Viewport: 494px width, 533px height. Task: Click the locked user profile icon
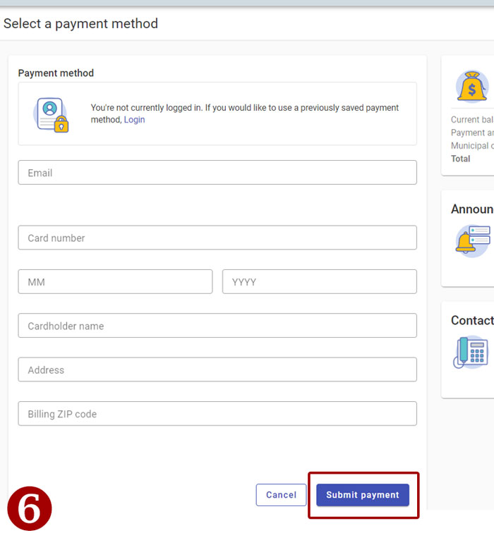[51, 115]
